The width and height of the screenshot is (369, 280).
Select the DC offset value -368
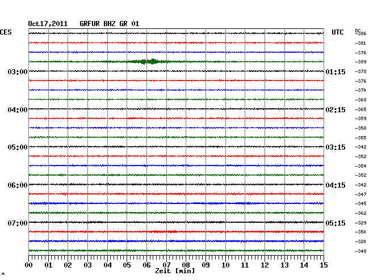(360, 100)
